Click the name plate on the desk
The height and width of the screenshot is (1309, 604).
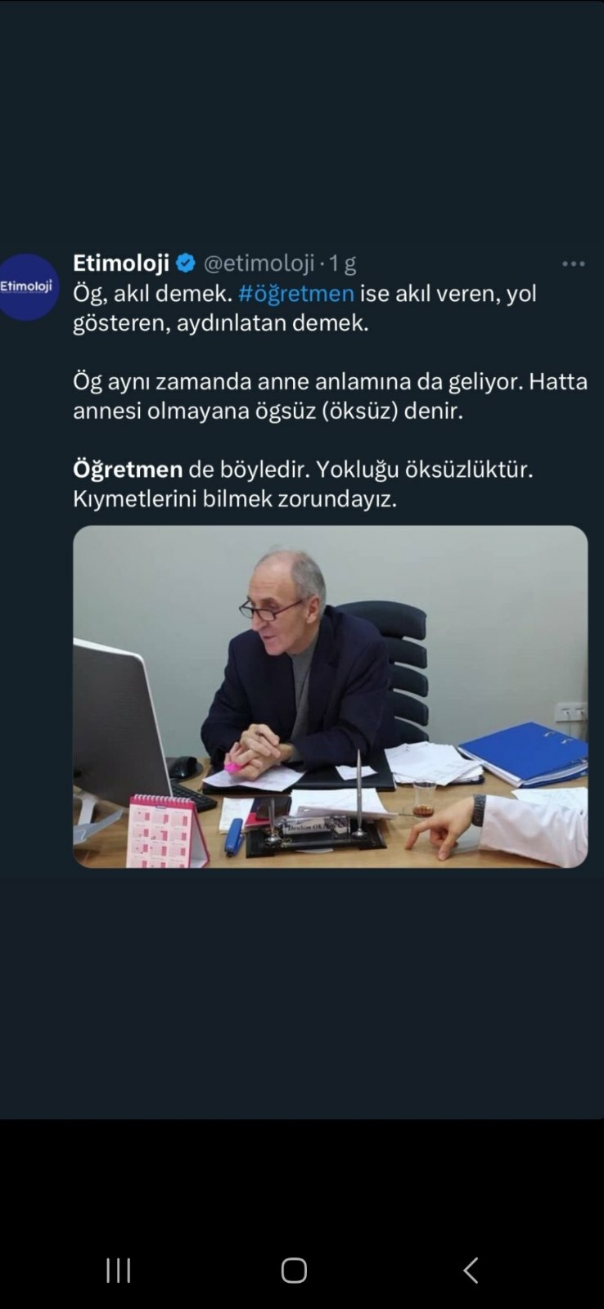pyautogui.click(x=313, y=832)
